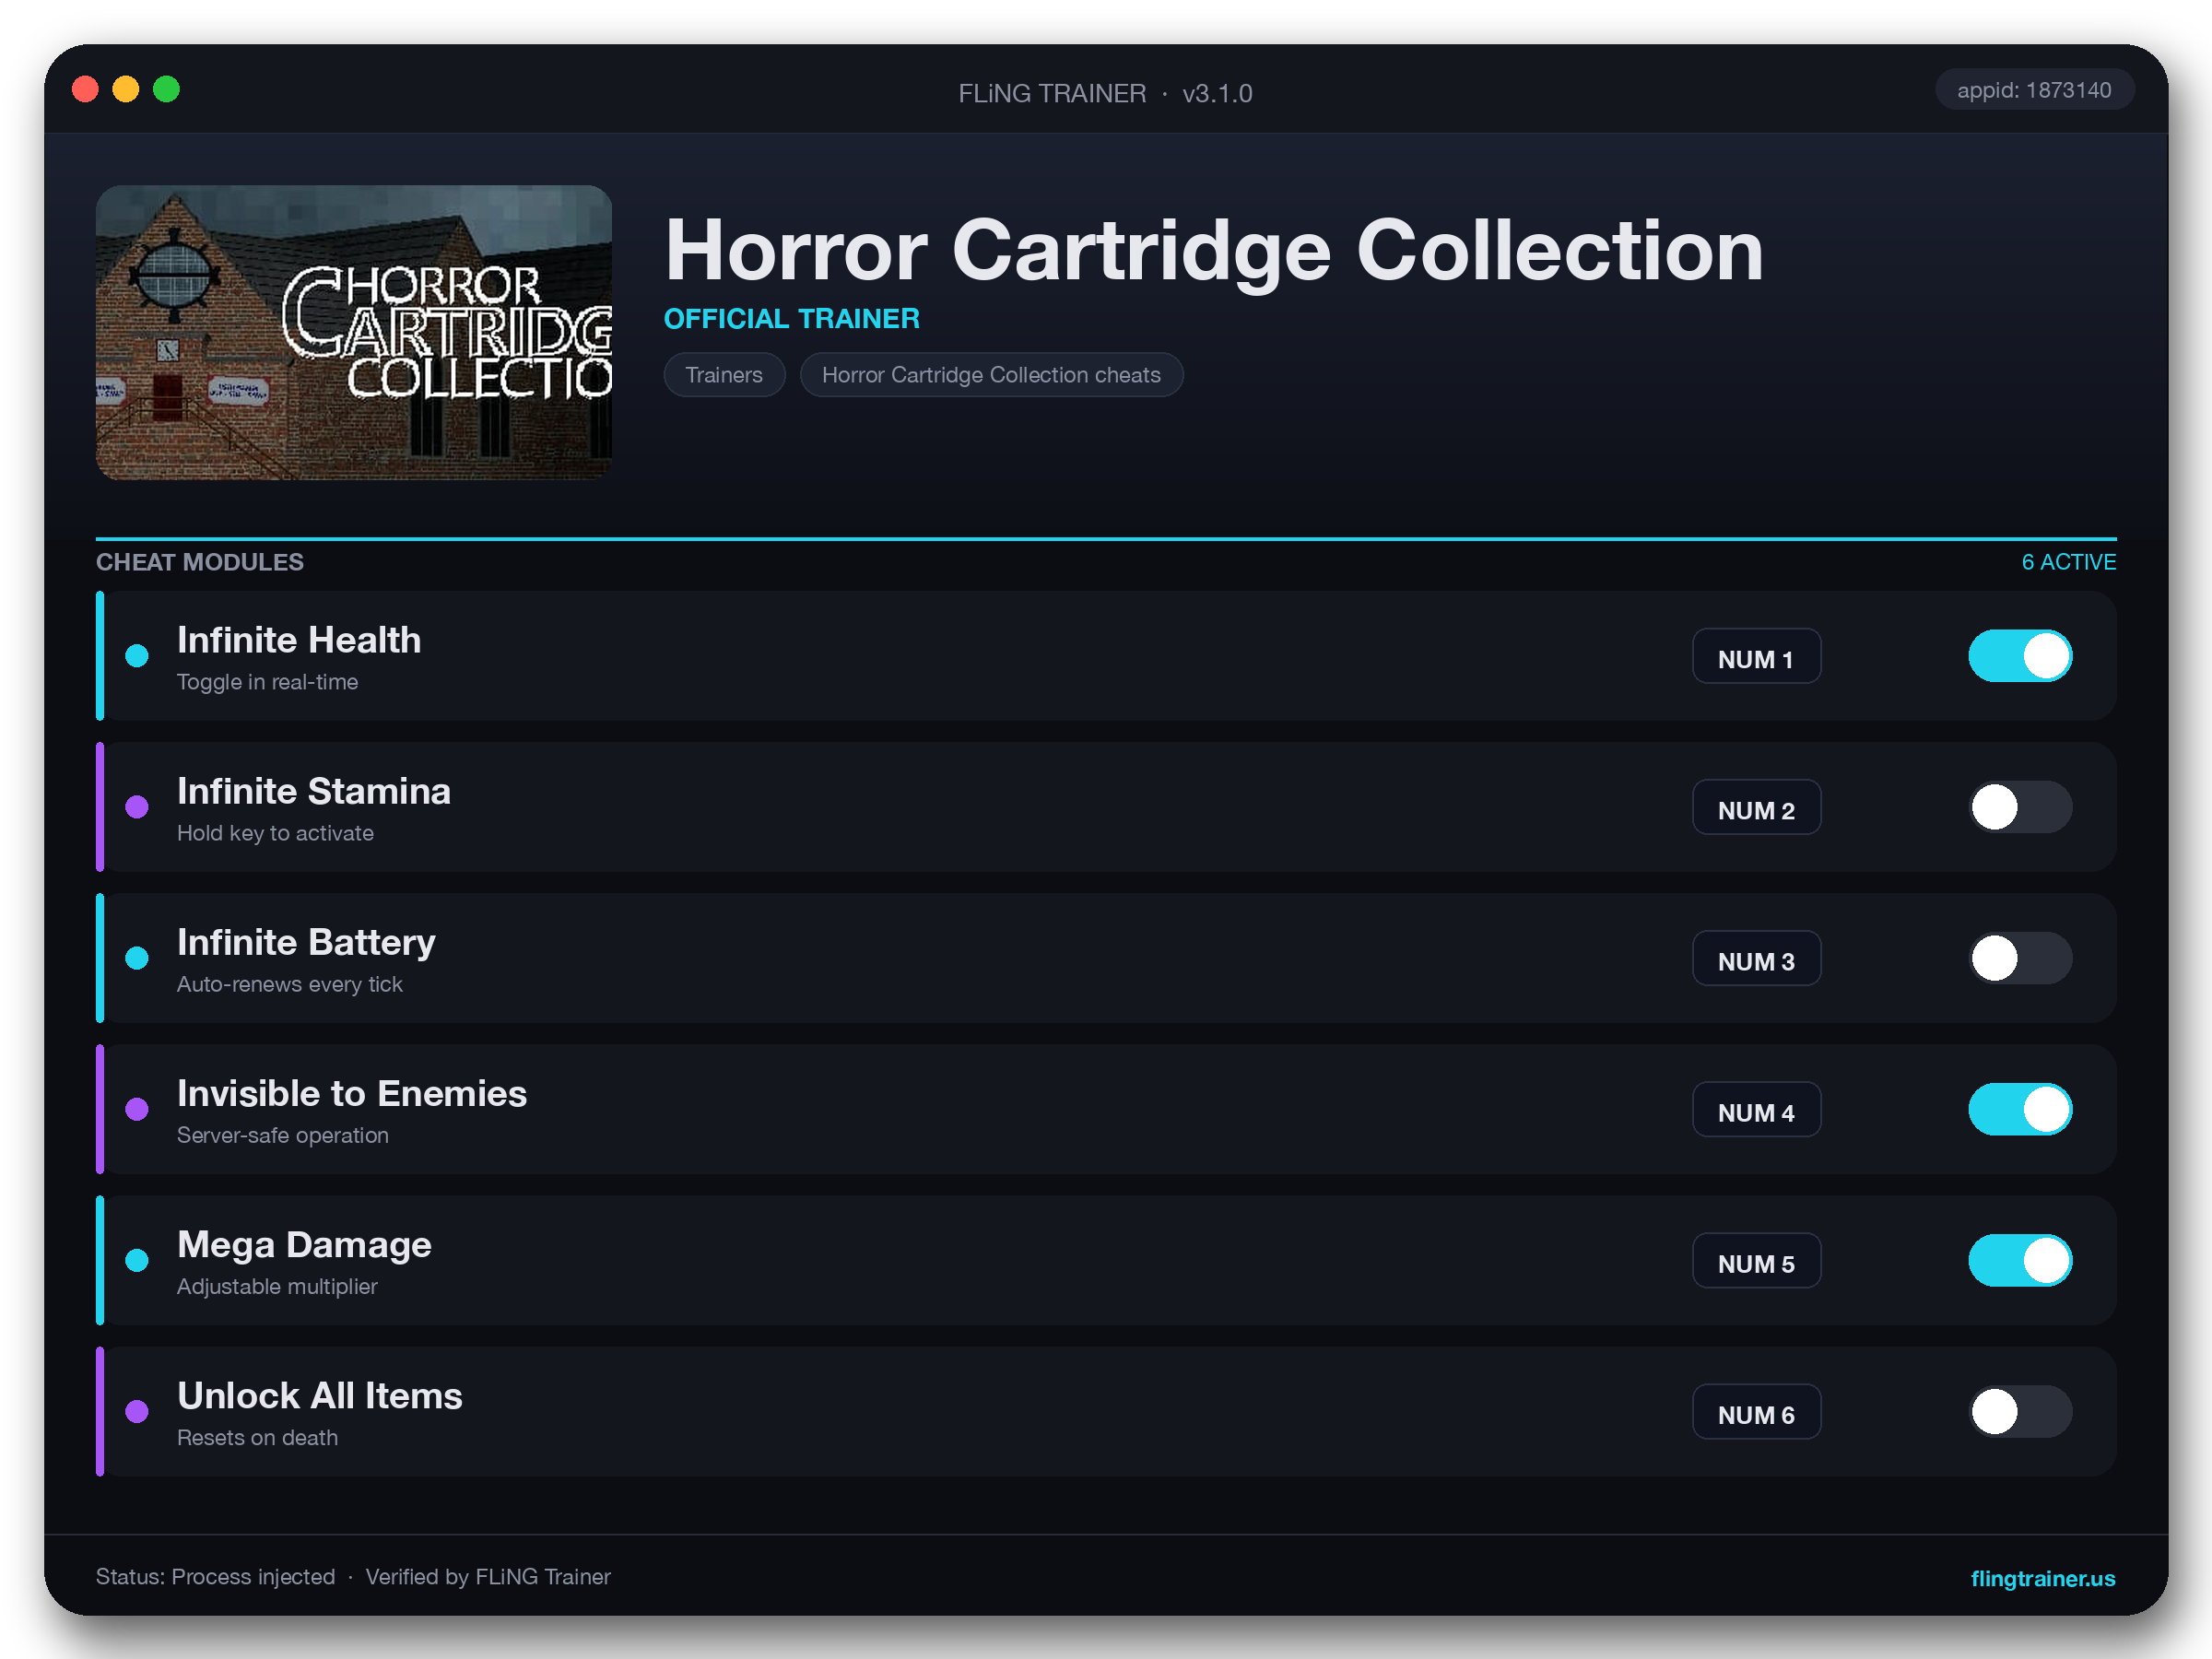Click the purple dot beside Invisible to Enemies
The width and height of the screenshot is (2212, 1659).
137,1109
